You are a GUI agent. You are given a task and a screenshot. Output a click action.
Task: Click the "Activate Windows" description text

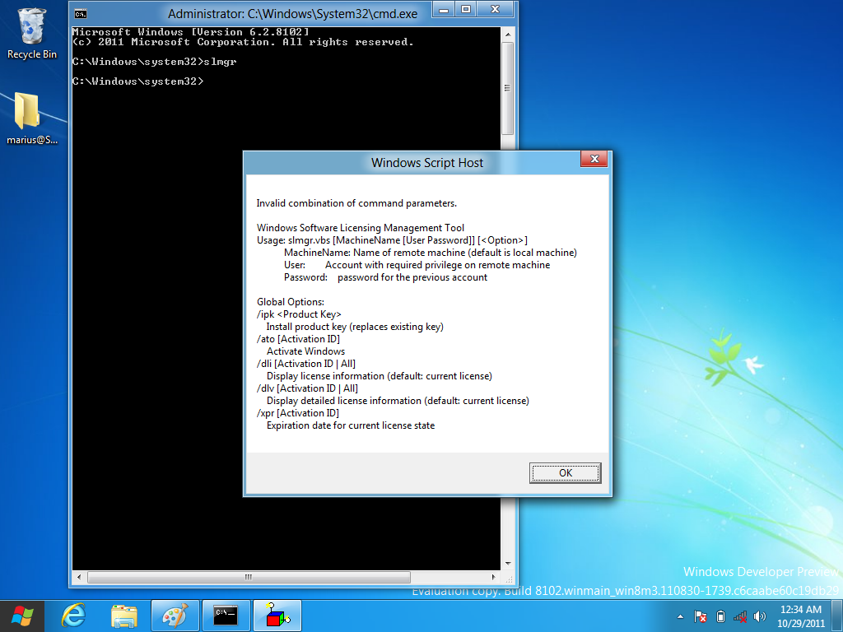[x=306, y=351]
